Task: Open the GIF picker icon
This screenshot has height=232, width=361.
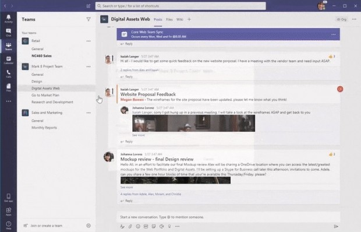Action: coord(146,227)
